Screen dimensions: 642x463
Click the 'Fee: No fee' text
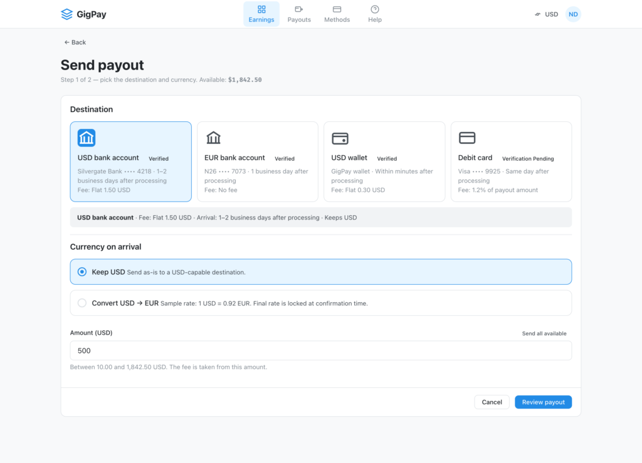click(221, 190)
